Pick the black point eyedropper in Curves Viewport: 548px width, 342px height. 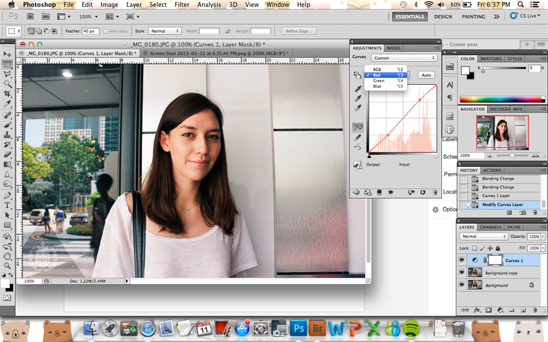pos(358,89)
